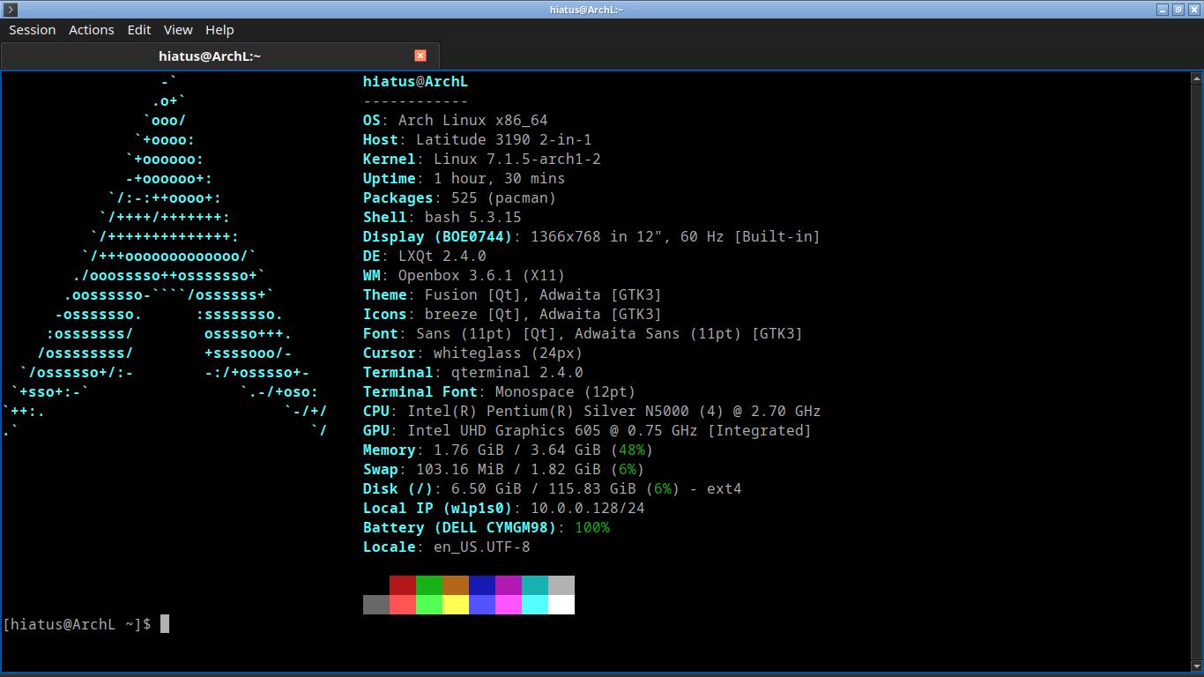Click 'Latitude 3190 2-in-1' host value
Screen dimensions: 1204x677
tap(504, 140)
